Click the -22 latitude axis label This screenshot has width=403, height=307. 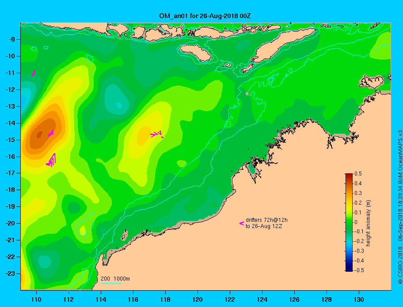click(10, 257)
